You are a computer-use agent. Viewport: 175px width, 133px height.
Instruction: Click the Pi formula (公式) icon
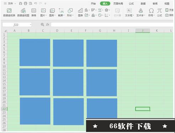tap(159, 12)
